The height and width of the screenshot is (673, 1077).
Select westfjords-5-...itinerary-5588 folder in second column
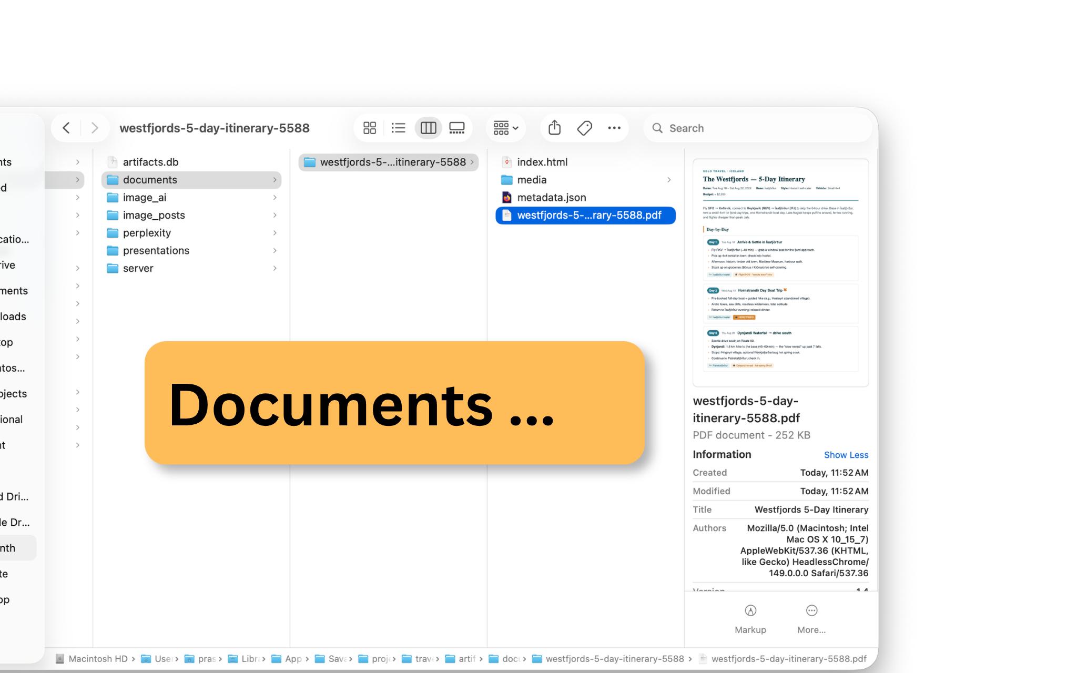(389, 162)
